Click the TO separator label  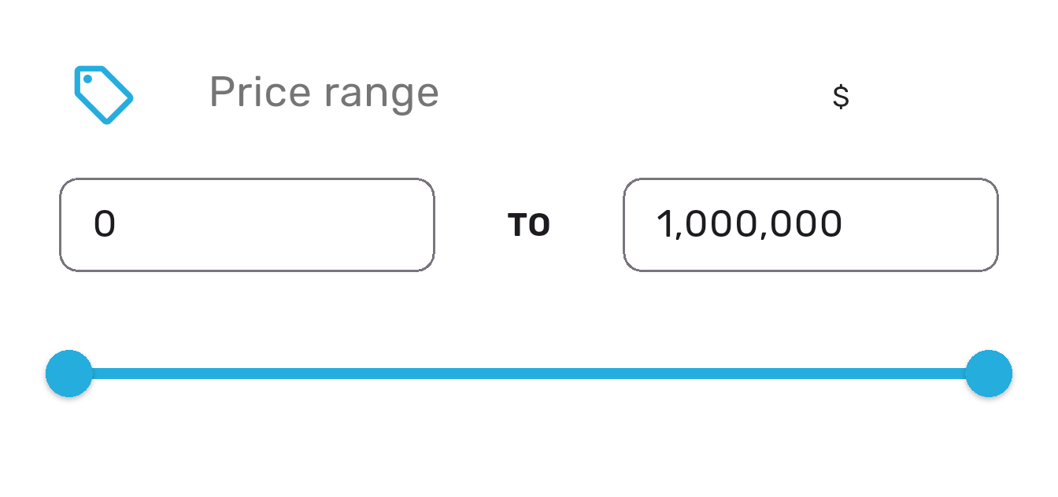pos(529,224)
